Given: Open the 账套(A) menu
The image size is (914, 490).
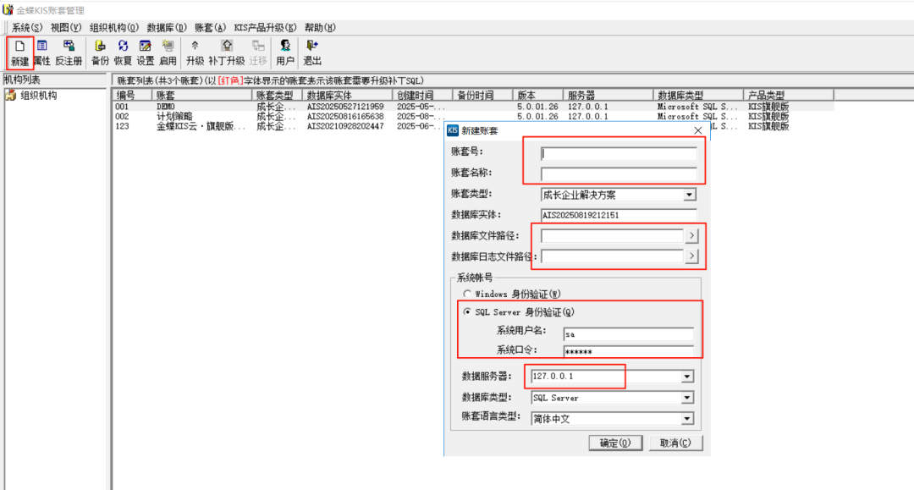Looking at the screenshot, I should pyautogui.click(x=210, y=27).
